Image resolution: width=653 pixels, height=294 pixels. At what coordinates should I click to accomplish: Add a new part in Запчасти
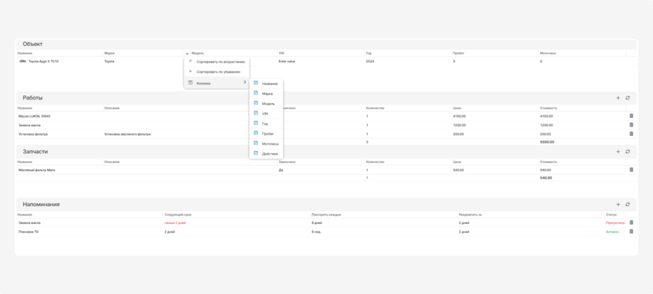click(x=618, y=151)
